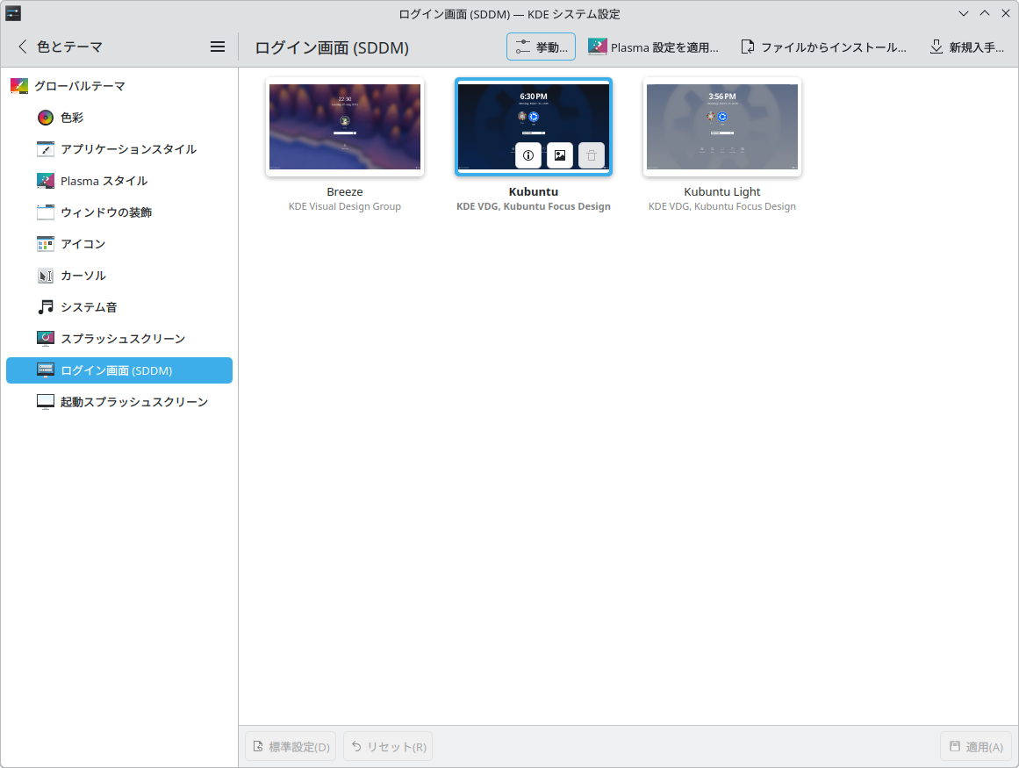Viewport: 1019px width, 768px height.
Task: Click the bold Kubuntu theme name
Action: (x=534, y=191)
